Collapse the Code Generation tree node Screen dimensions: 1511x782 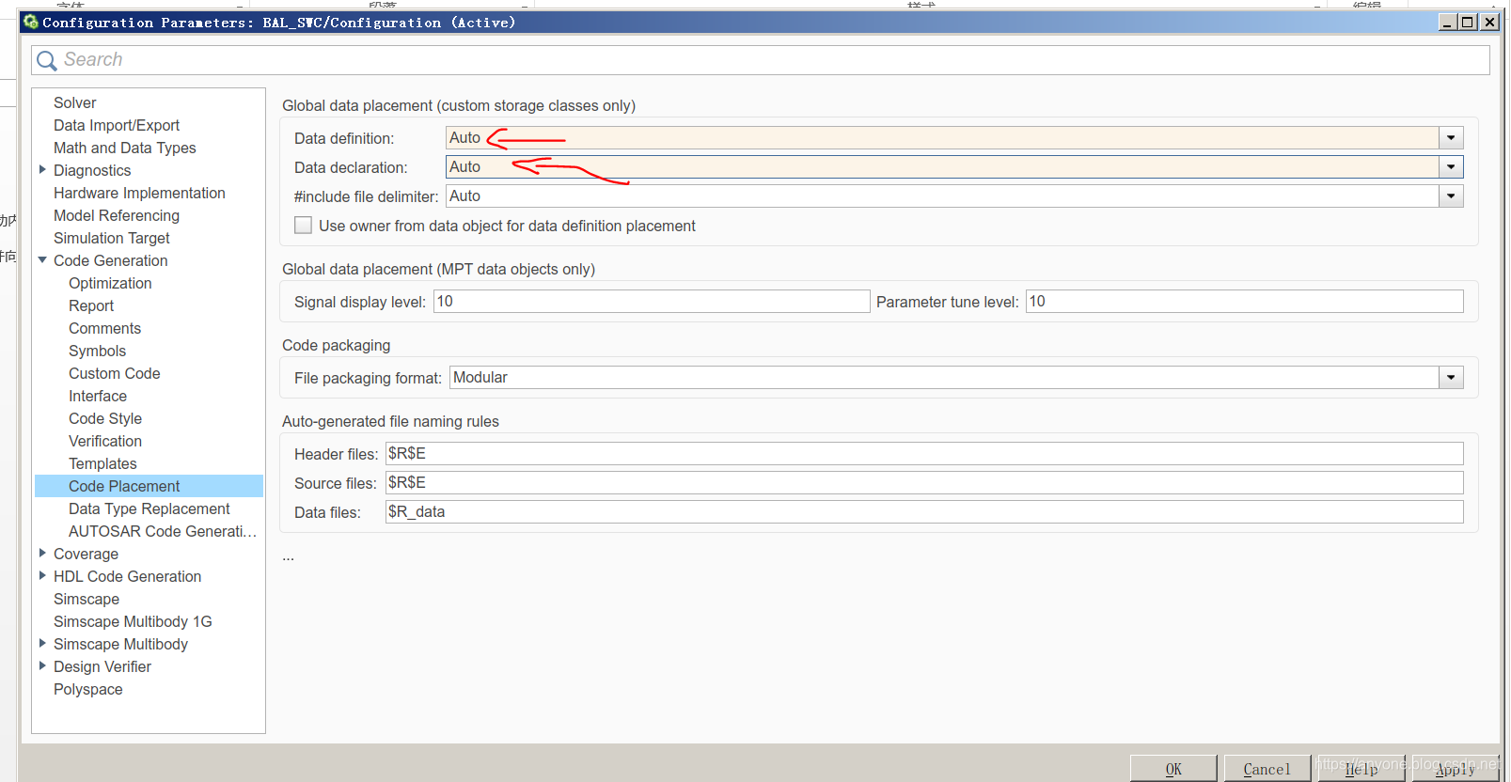(42, 260)
